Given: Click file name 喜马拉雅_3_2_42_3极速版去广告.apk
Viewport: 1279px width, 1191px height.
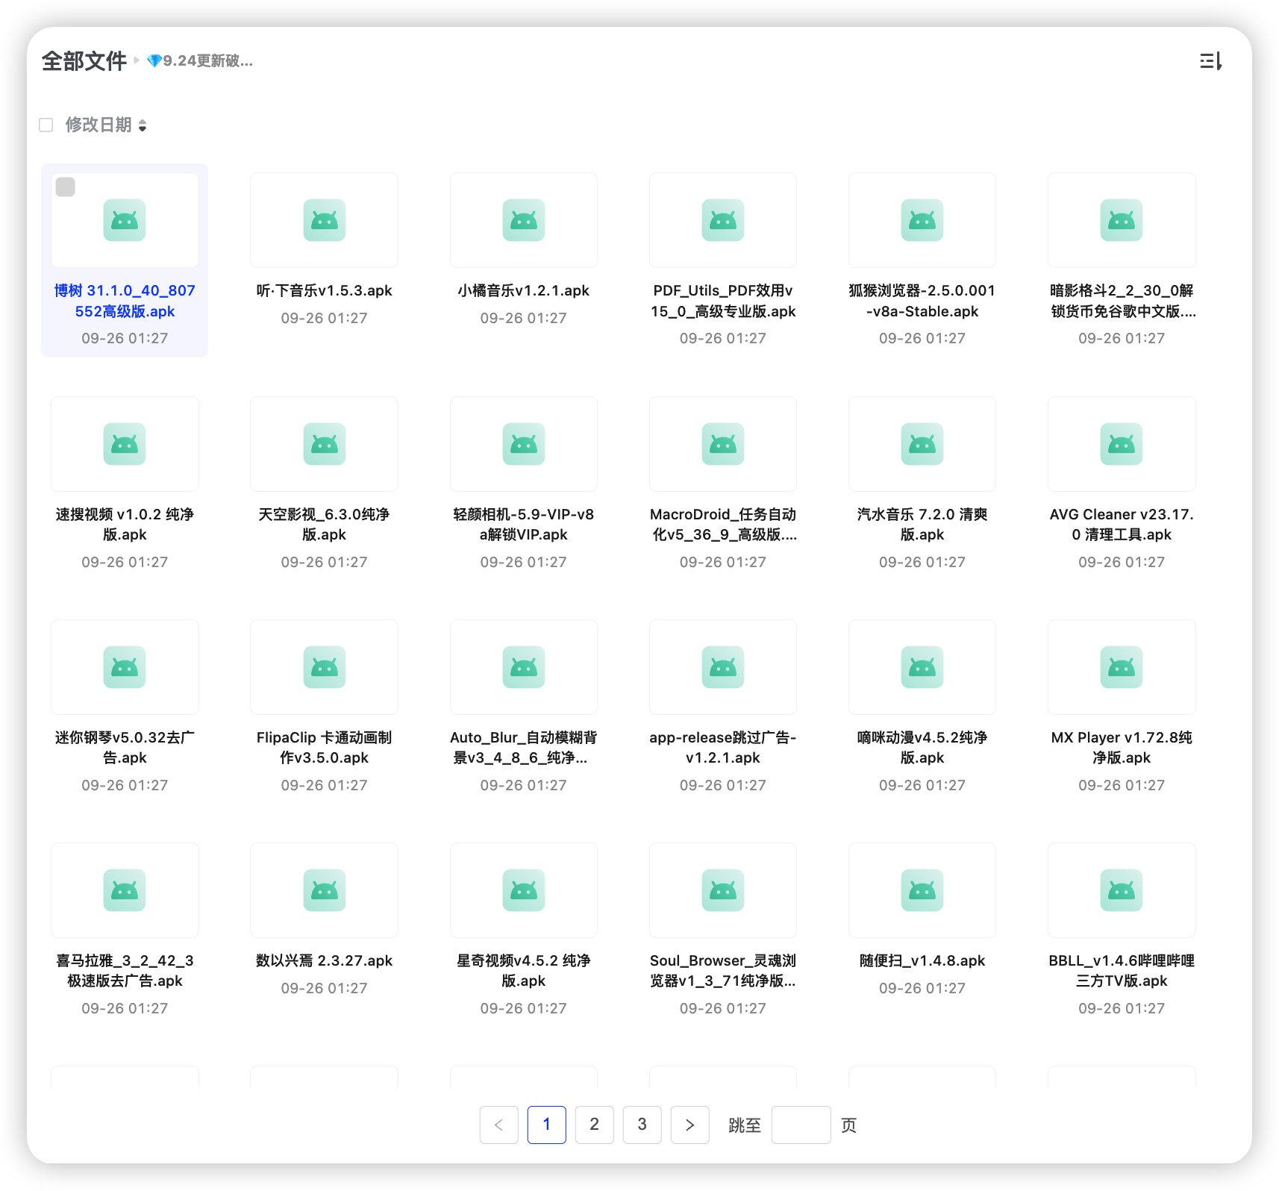Looking at the screenshot, I should point(125,971).
